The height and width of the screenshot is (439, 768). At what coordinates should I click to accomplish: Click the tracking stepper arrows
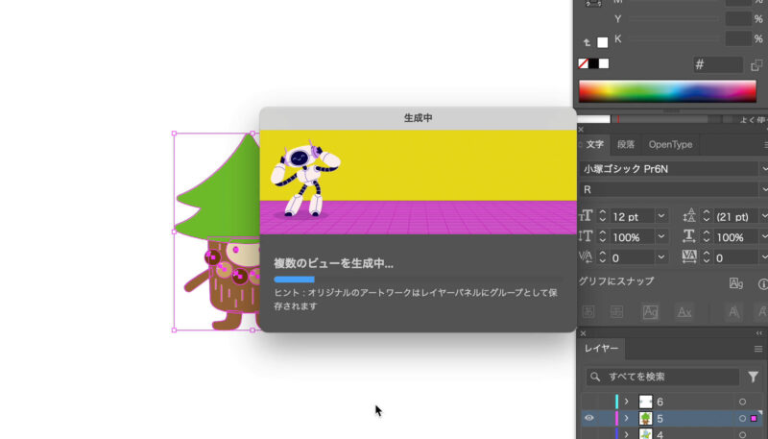[x=707, y=257]
